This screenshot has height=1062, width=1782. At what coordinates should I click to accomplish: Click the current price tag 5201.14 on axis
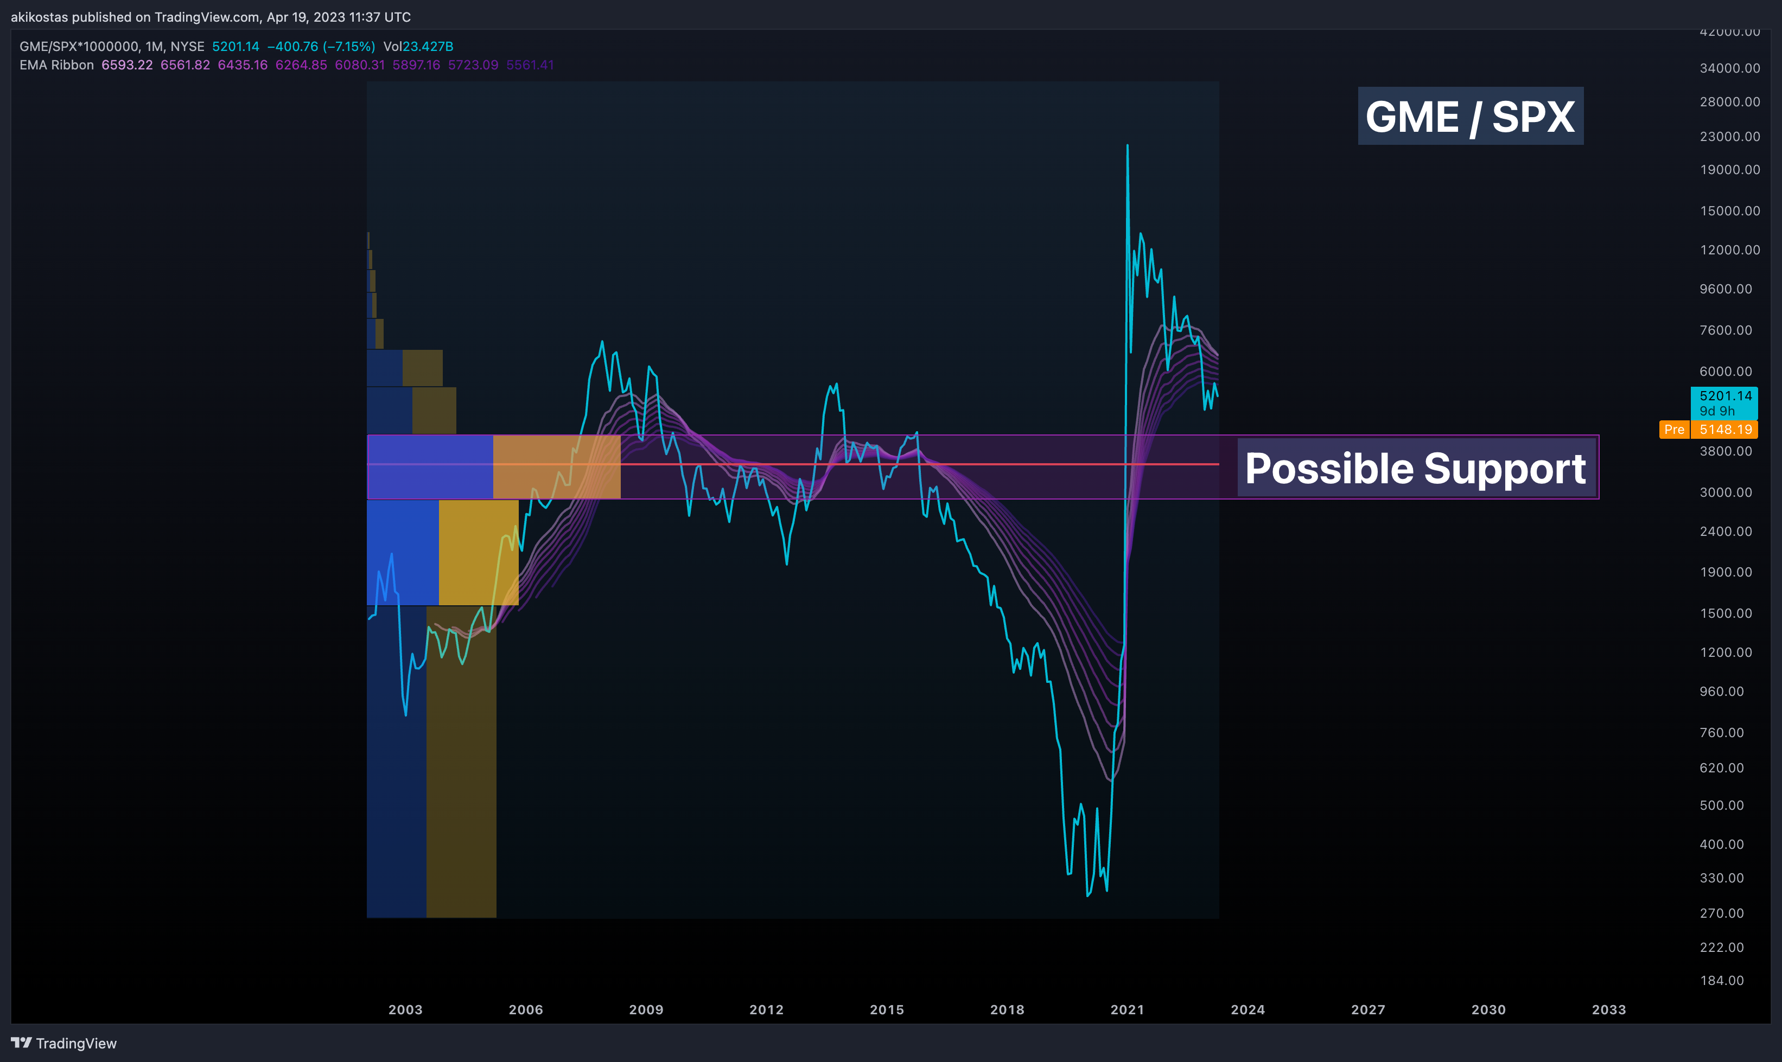click(1724, 403)
